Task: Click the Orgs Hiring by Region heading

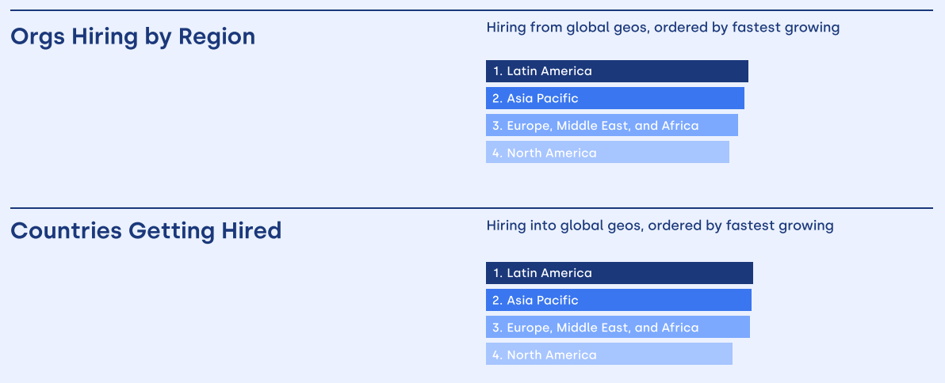Action: [x=133, y=37]
